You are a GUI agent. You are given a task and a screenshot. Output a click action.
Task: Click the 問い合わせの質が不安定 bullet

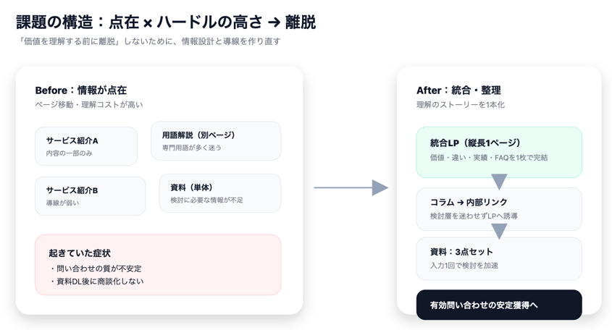tap(96, 268)
